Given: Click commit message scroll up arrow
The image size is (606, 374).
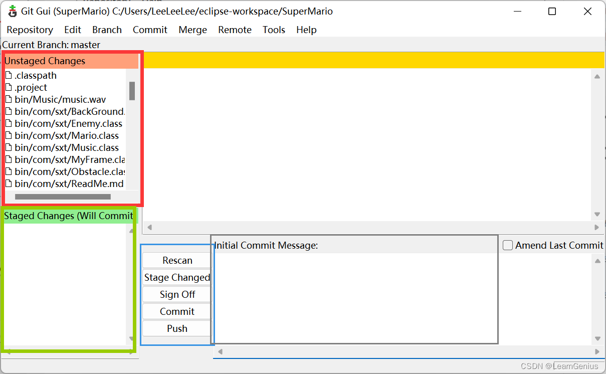Looking at the screenshot, I should 597,261.
